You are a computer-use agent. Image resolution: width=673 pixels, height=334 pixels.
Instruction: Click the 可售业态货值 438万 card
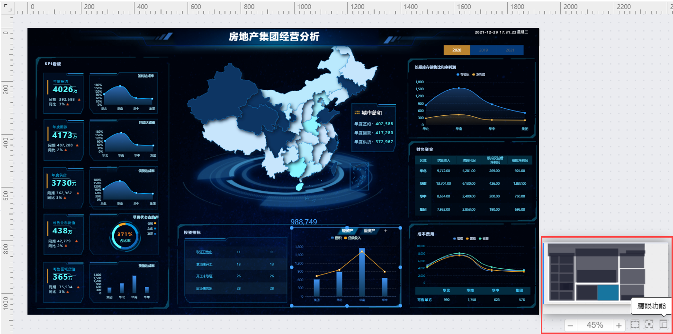pos(63,234)
